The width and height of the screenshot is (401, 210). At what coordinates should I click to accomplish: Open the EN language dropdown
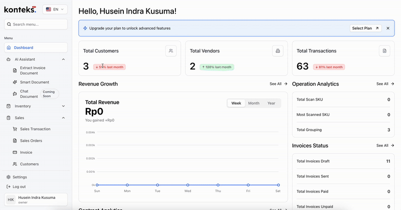pos(55,9)
